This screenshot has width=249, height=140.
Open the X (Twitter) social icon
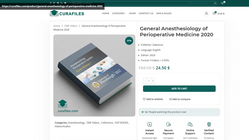(x=54, y=3)
